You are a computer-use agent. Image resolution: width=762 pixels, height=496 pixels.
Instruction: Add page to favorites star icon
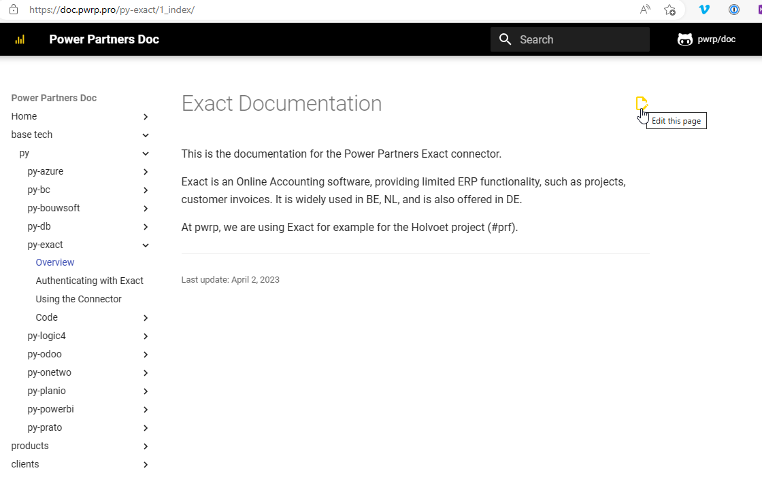[x=669, y=10]
